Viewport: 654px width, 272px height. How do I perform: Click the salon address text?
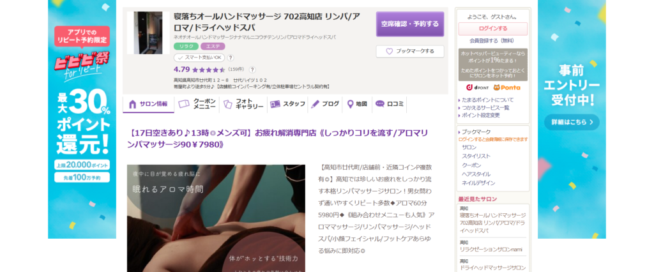click(220, 80)
